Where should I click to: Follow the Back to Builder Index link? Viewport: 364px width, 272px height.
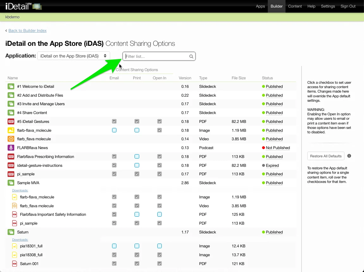click(x=28, y=31)
